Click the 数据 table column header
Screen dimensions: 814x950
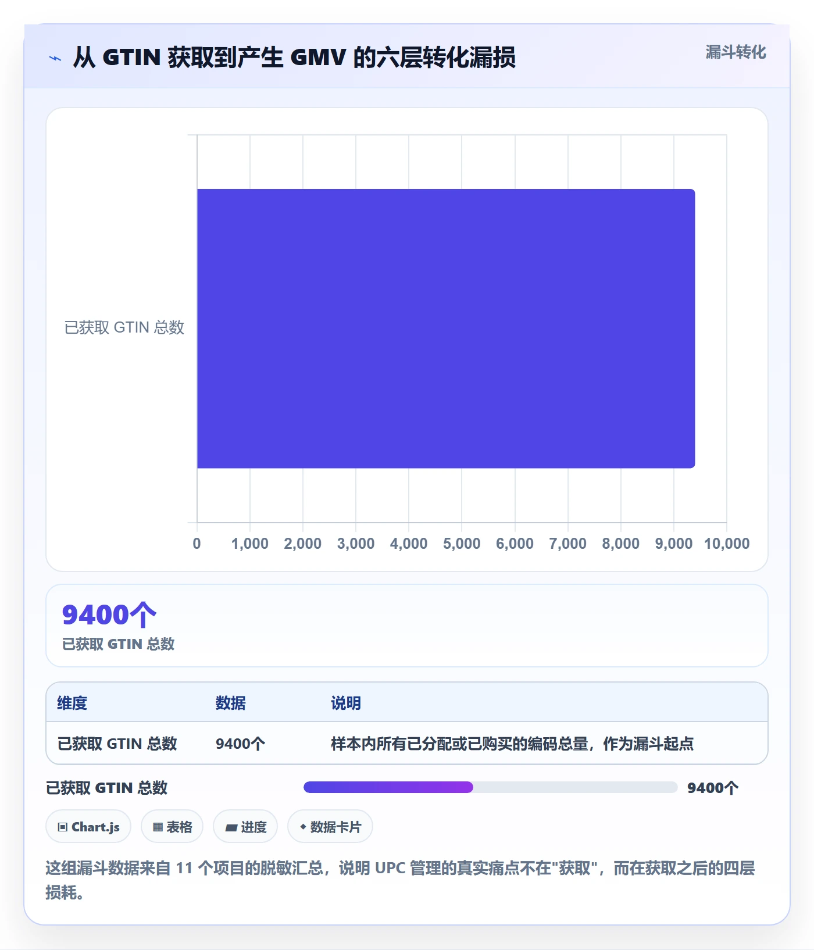[x=231, y=703]
